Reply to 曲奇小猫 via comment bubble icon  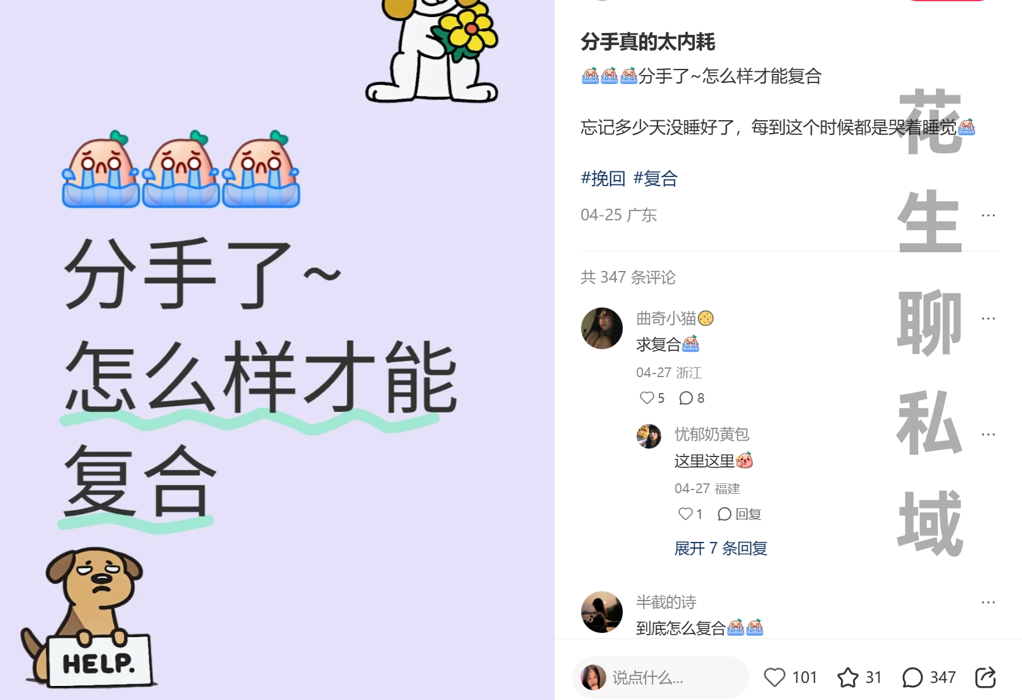point(686,398)
